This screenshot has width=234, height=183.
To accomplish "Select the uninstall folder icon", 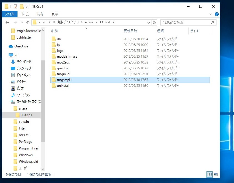I will point(54,86).
